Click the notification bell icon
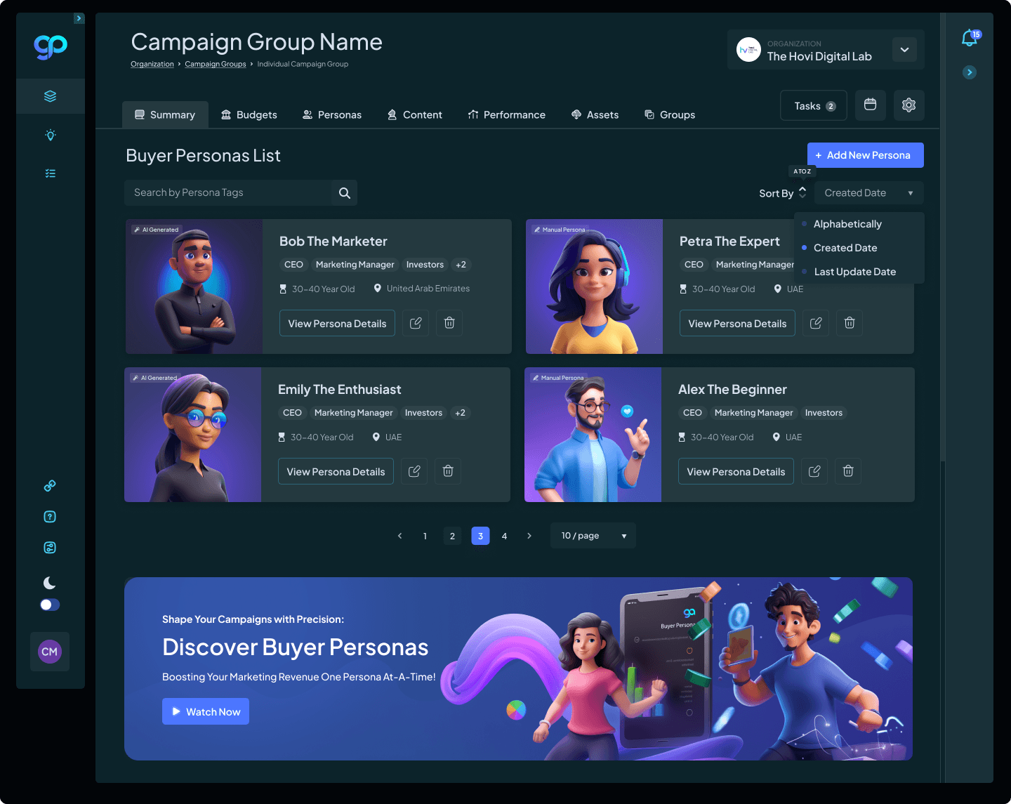Image resolution: width=1011 pixels, height=804 pixels. 970,38
